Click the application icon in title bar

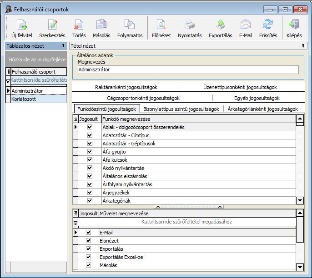coord(9,9)
